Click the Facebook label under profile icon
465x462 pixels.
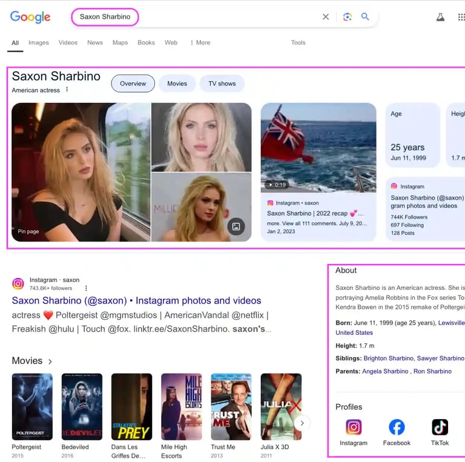point(397,443)
